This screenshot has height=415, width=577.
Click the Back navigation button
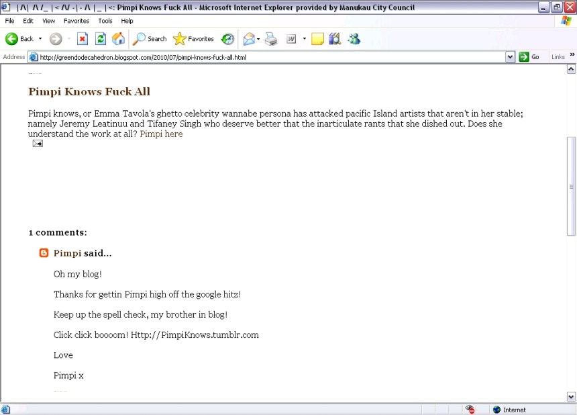point(19,39)
